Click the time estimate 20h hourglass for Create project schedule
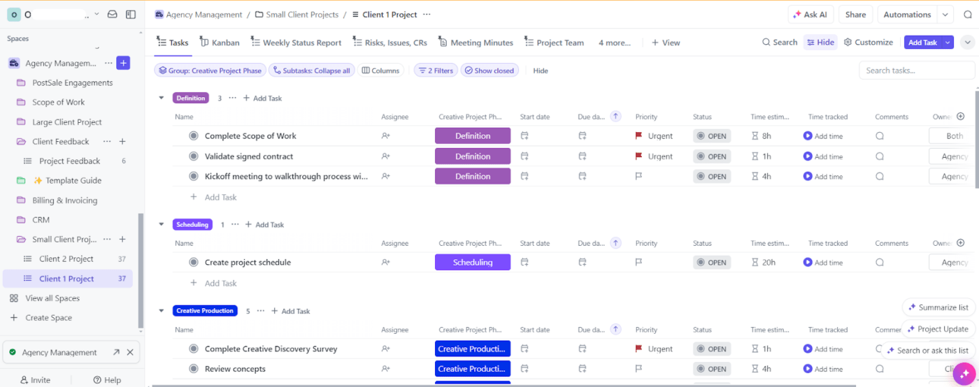 click(x=755, y=263)
